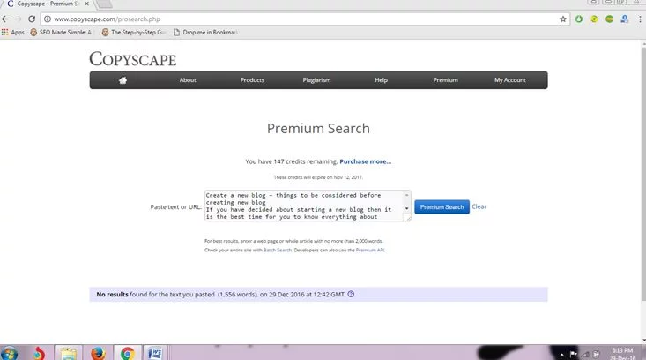Close the Copyscape browser tab
The width and height of the screenshot is (646, 360).
pyautogui.click(x=86, y=4)
